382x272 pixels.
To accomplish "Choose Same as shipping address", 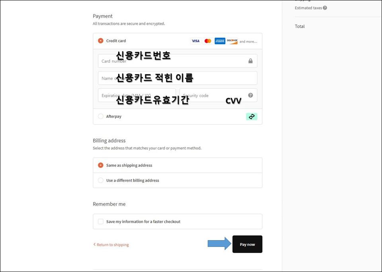I will pyautogui.click(x=101, y=165).
